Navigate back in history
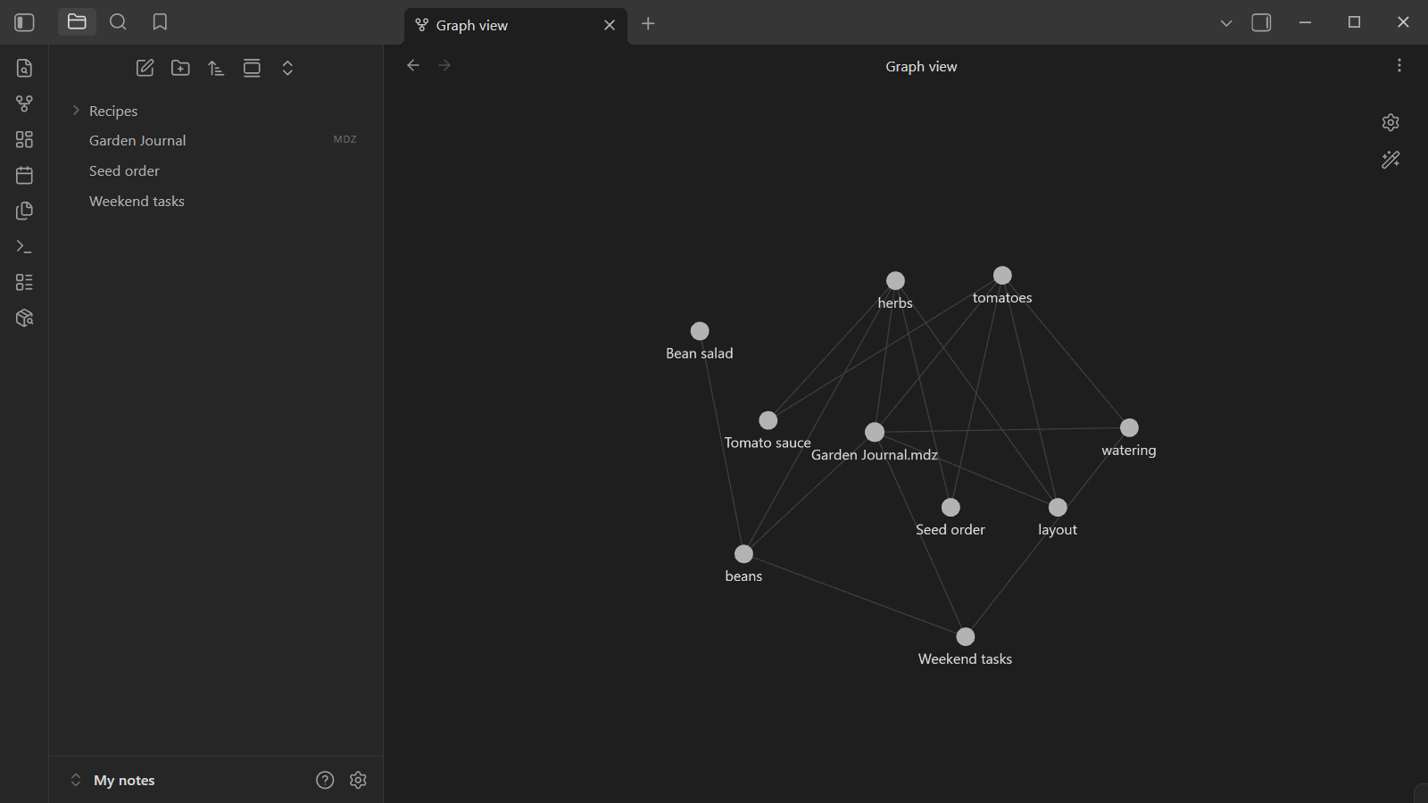Image resolution: width=1428 pixels, height=803 pixels. (412, 65)
